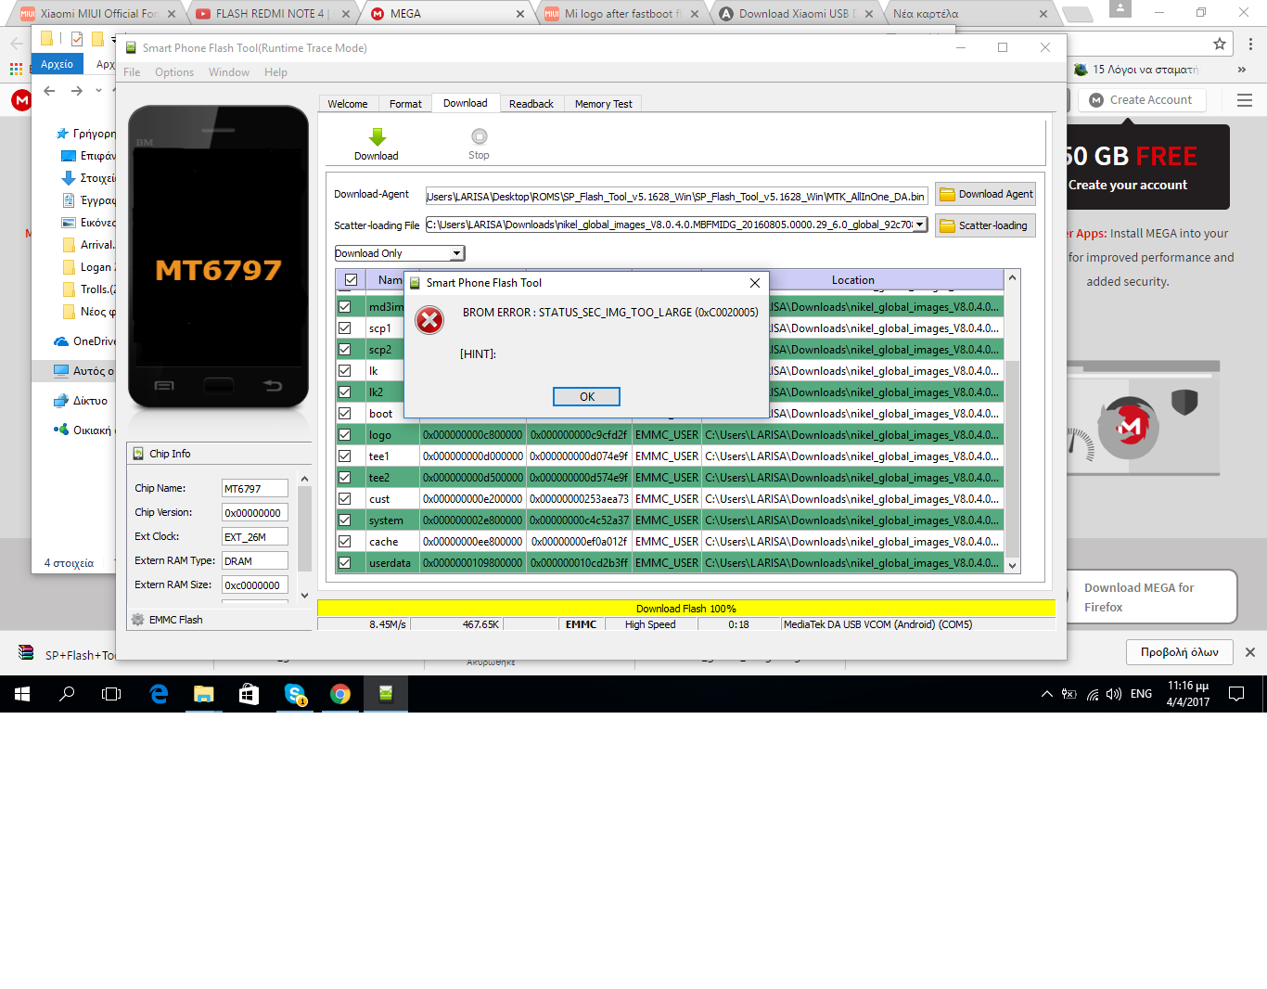This screenshot has width=1267, height=989.
Task: Open the MEGA hamburger menu icon
Action: pyautogui.click(x=1245, y=100)
